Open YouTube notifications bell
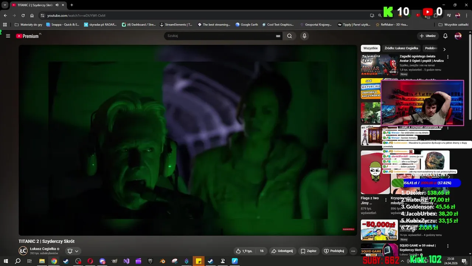The width and height of the screenshot is (472, 266). click(x=445, y=36)
